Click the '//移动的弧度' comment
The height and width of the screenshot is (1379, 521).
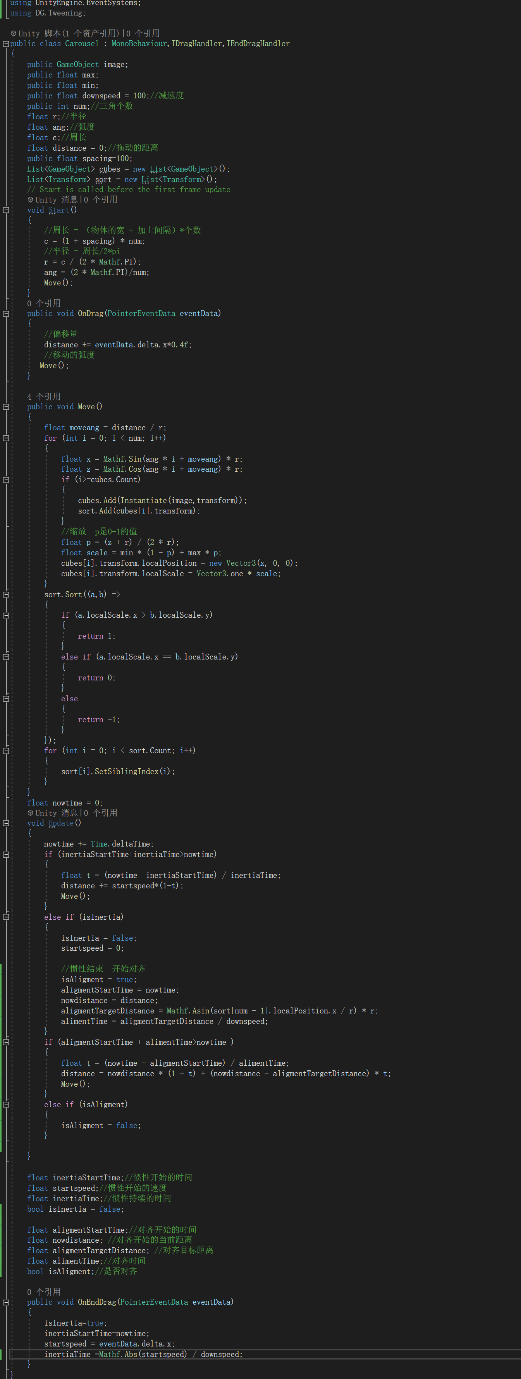point(70,355)
